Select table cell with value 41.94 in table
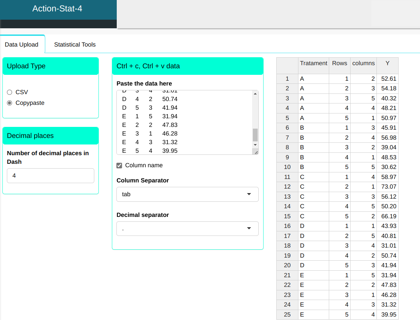The height and width of the screenshot is (320, 420). (x=388, y=266)
